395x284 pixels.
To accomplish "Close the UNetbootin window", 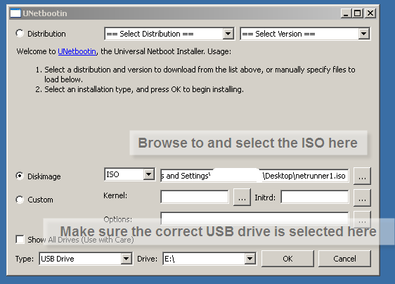I will [x=370, y=13].
